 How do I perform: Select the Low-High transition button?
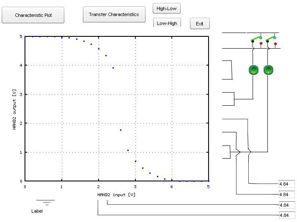[x=167, y=23]
